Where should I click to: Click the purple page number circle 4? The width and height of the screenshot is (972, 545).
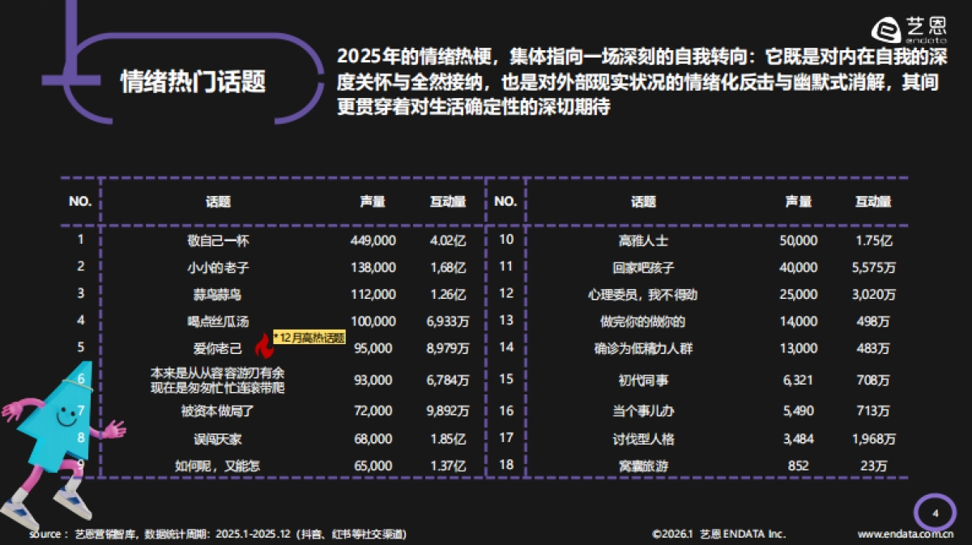(x=936, y=511)
